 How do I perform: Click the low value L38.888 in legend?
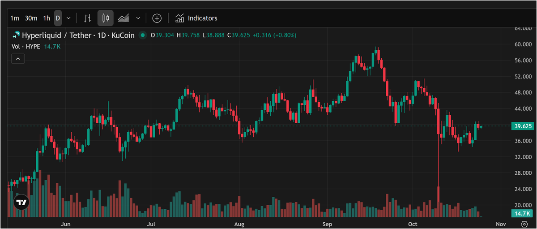pyautogui.click(x=213, y=35)
